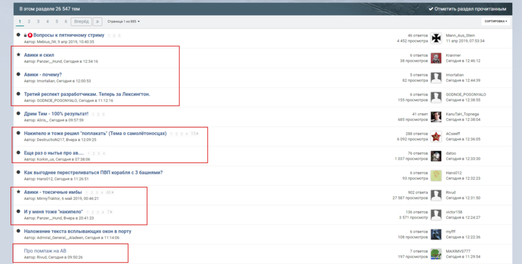Viewport: 522px width, 264px height.
Task: Mark section as read via 'Отметить раздел прочитанным'
Action: click(467, 9)
